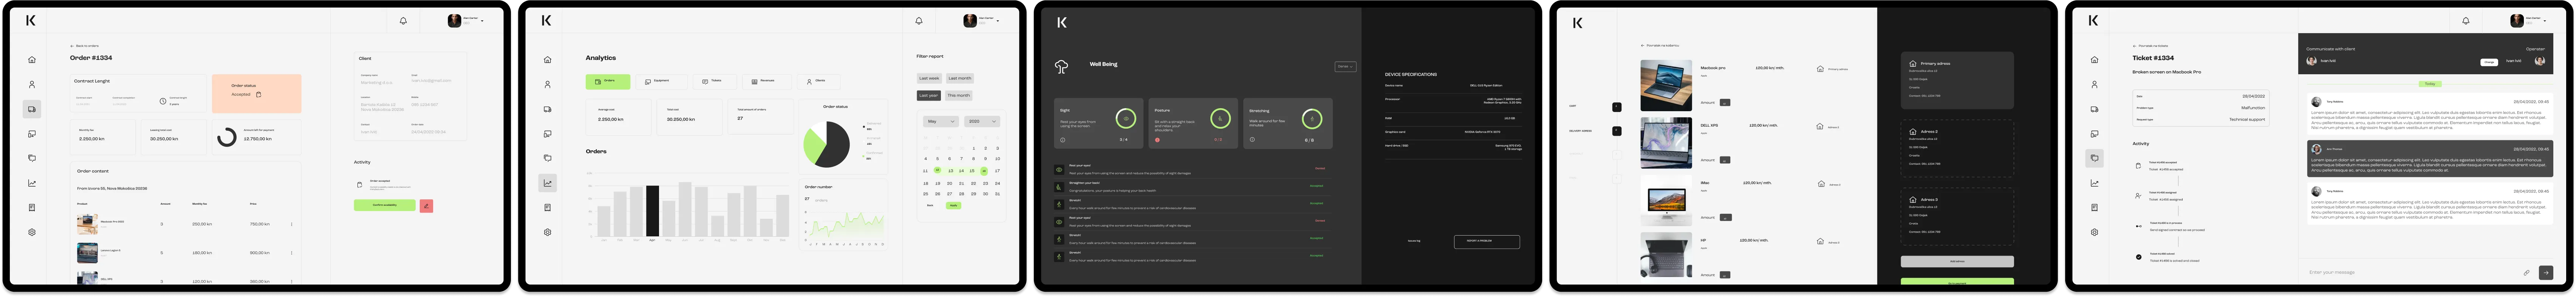Click This month filter button
The image size is (2576, 297).
tap(959, 96)
